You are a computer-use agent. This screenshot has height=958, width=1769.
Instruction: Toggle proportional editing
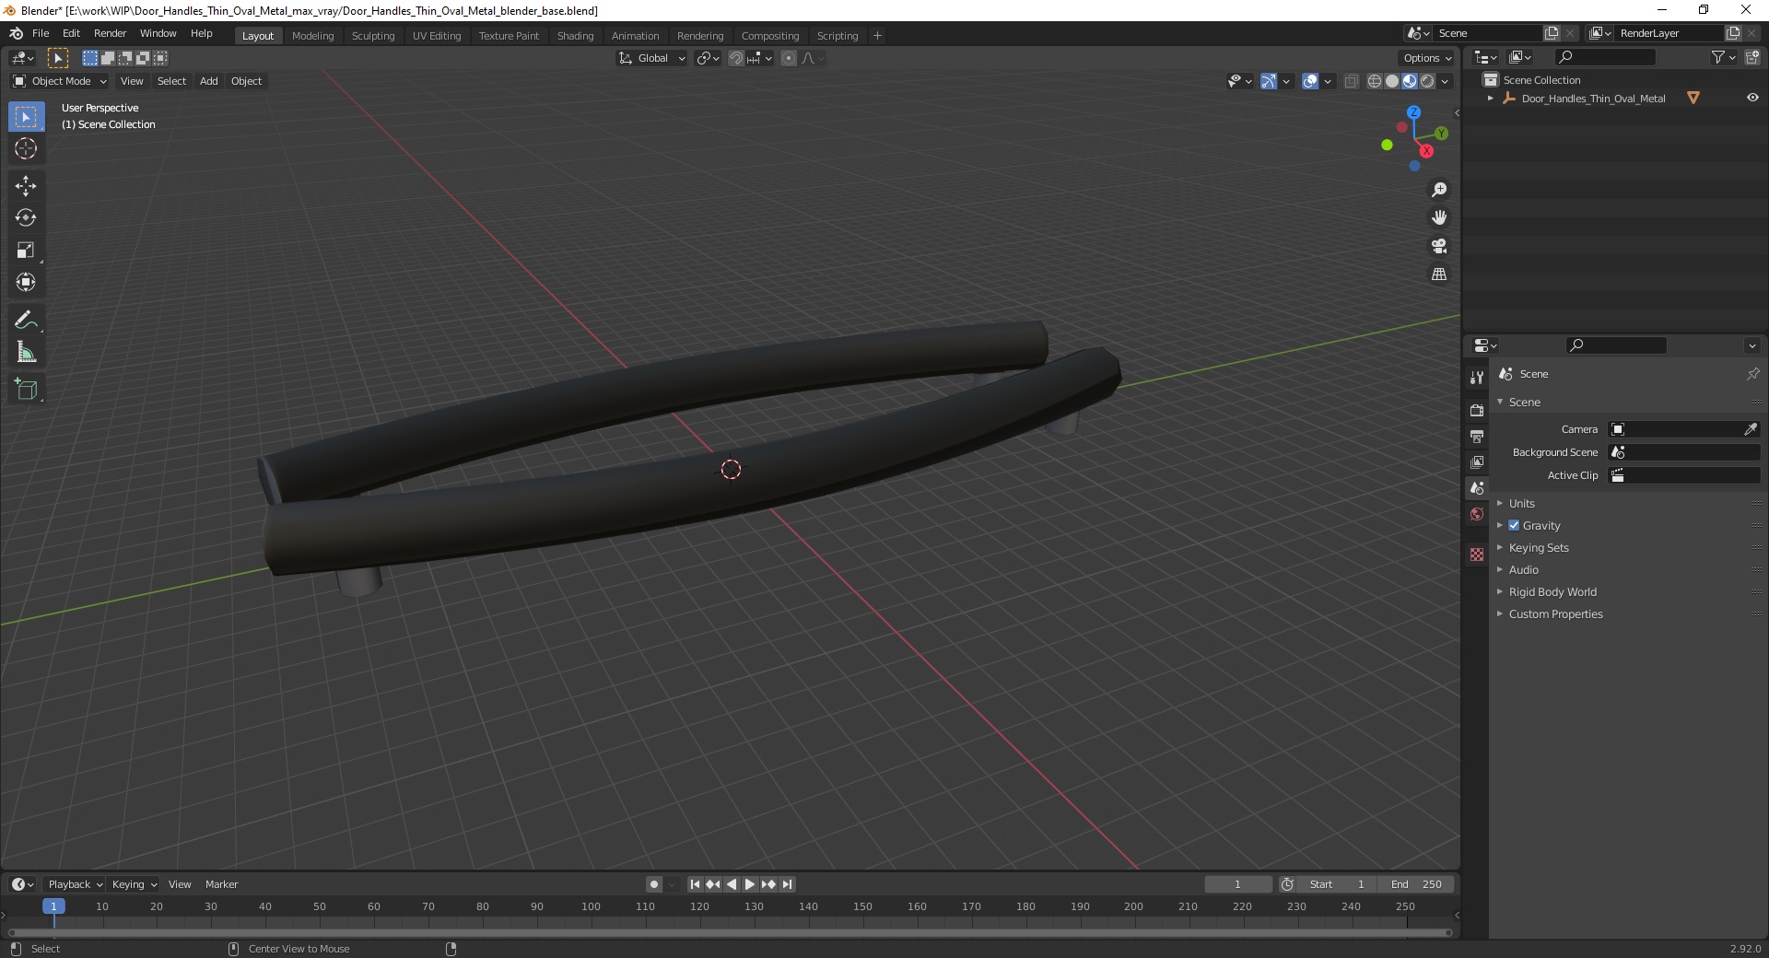coord(789,58)
